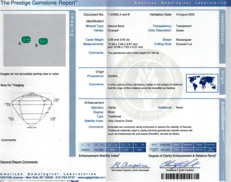Click the 'Strong' clarity scale cell

tap(199, 145)
